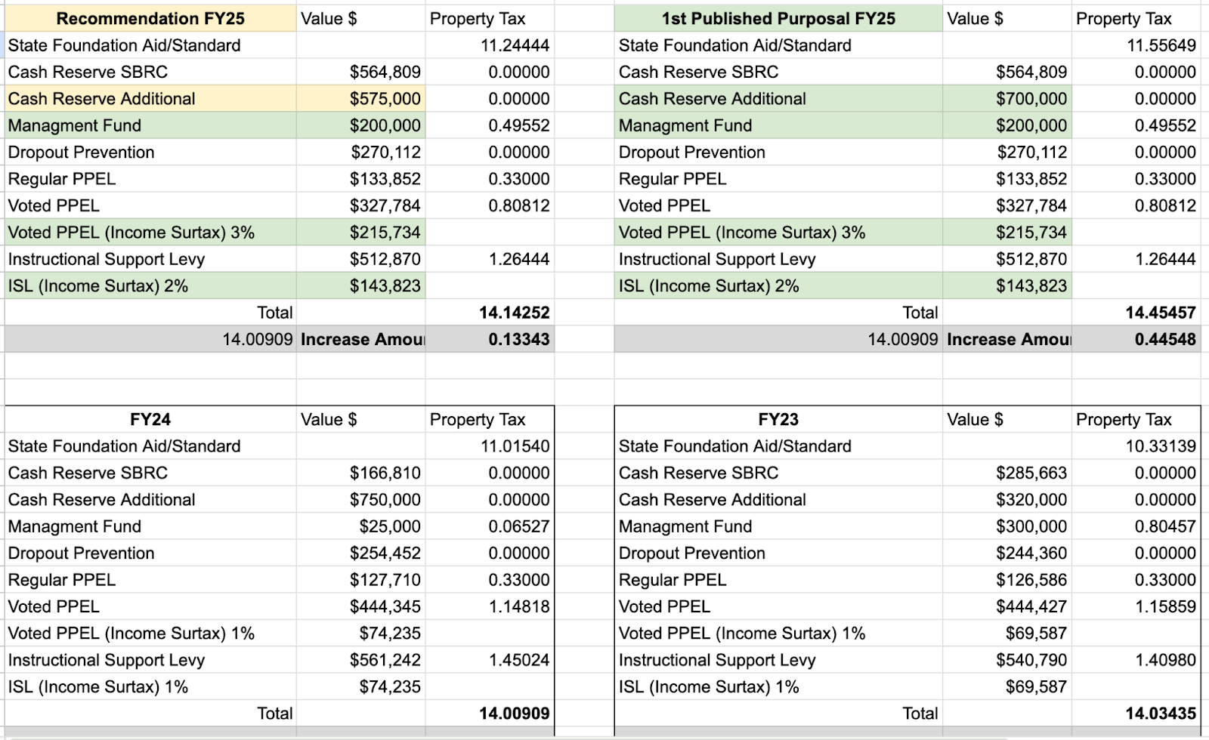Select the 10.33139 State Foundation Aid cell

1136,446
